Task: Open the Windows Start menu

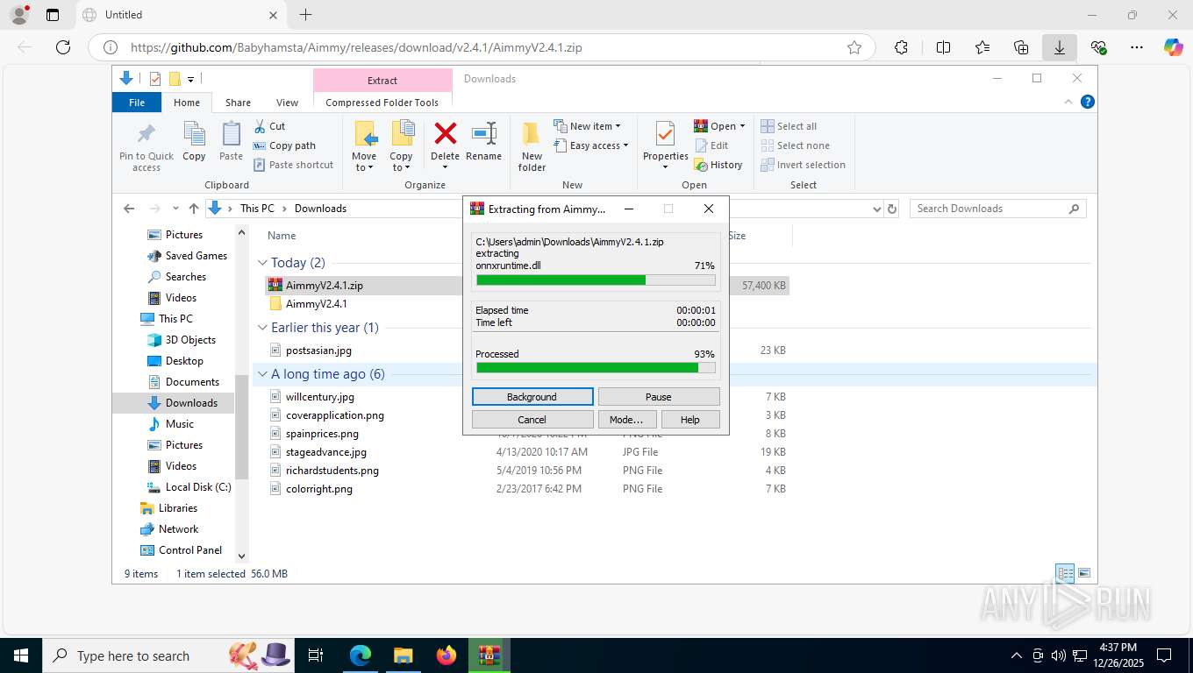Action: pos(20,655)
